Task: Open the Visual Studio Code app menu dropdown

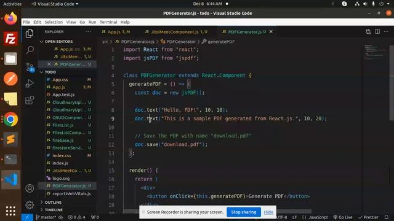Action: coord(55,4)
